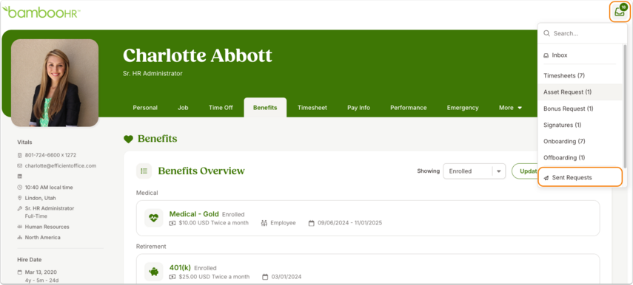This screenshot has width=633, height=285.
Task: Click the search magnifier icon in dropdown
Action: tap(546, 33)
